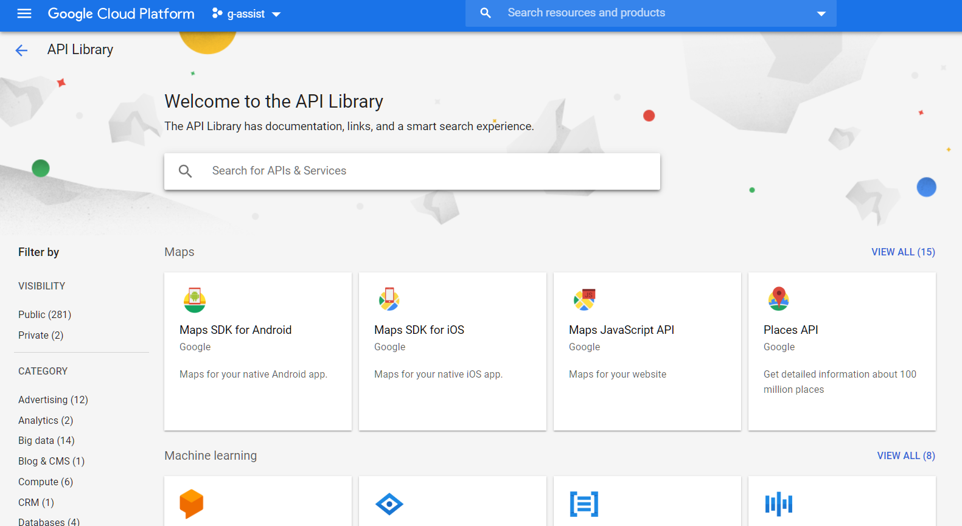Click the blue audio-bars API icon
962x526 pixels.
pyautogui.click(x=779, y=504)
